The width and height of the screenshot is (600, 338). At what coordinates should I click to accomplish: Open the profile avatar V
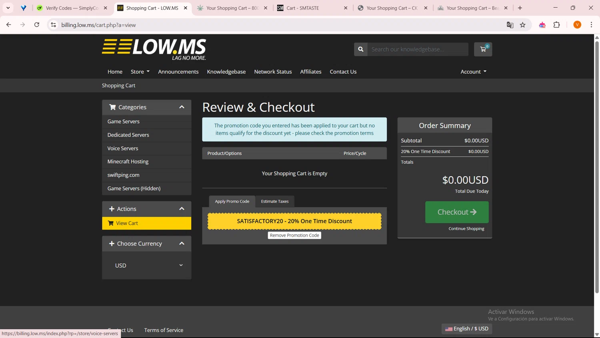577,25
